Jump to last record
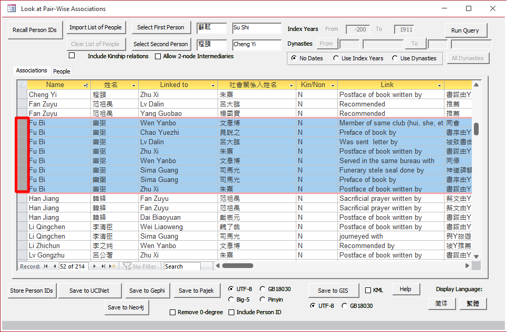This screenshot has width=507, height=332. 104,266
